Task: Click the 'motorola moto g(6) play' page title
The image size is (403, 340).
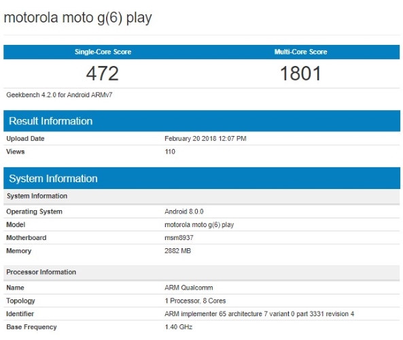Action: [x=77, y=18]
